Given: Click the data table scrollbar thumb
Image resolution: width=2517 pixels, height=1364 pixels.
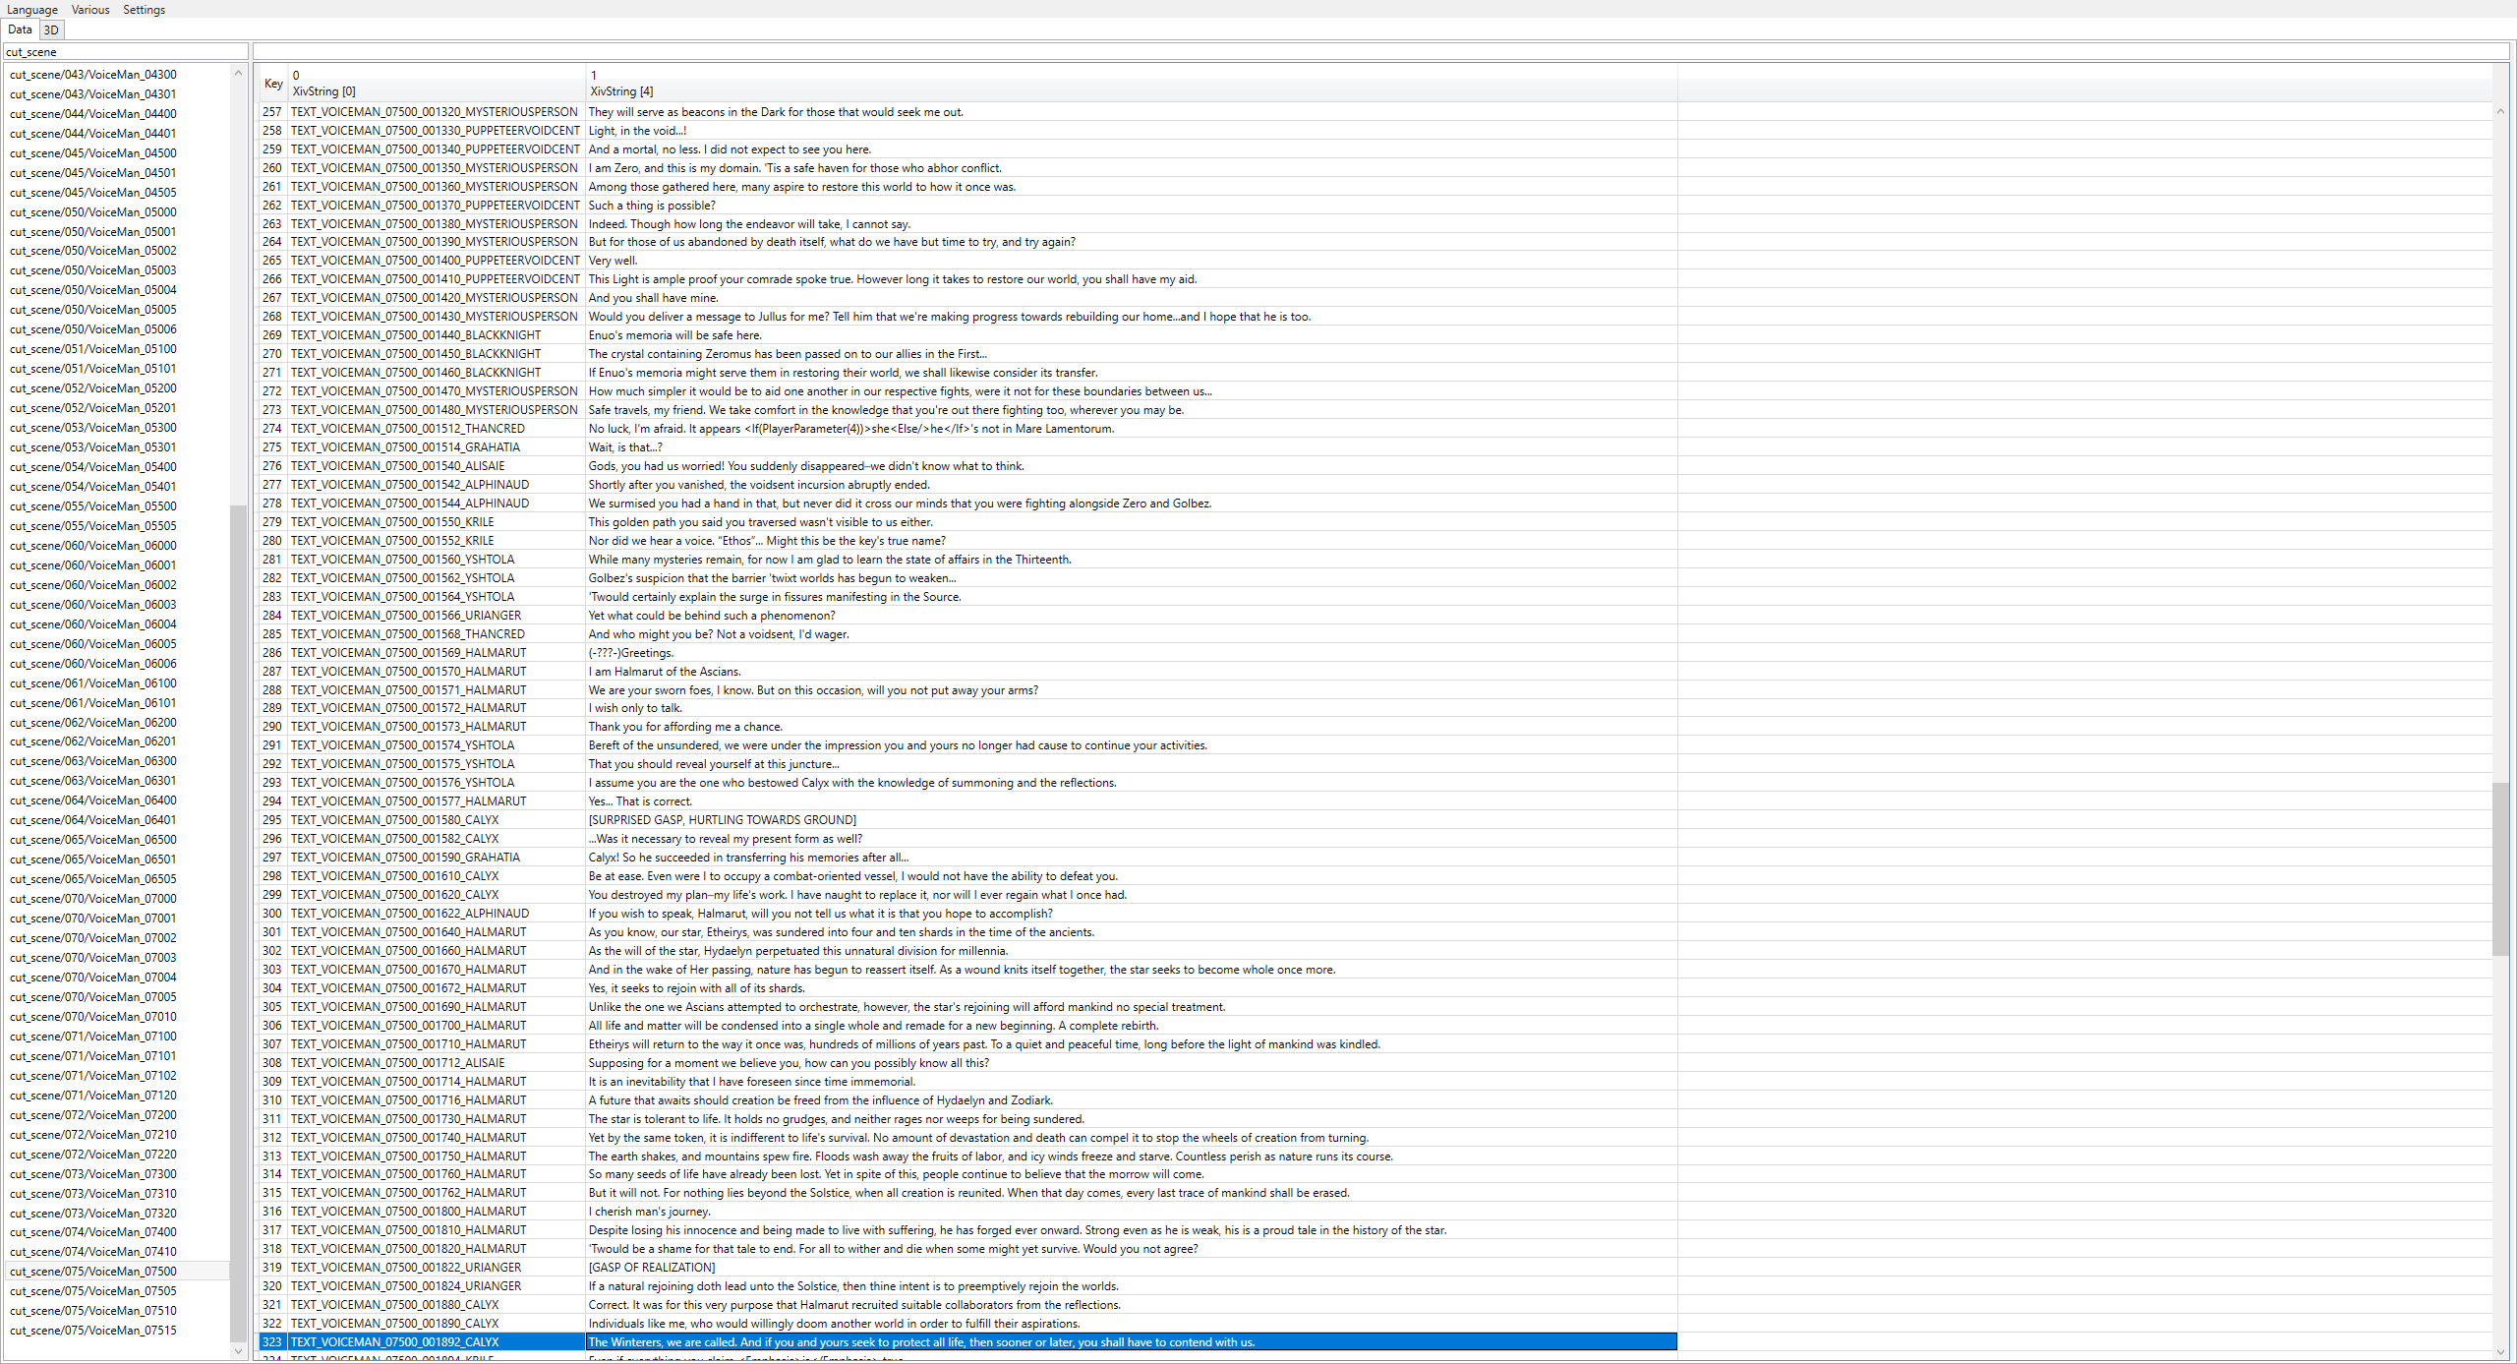Looking at the screenshot, I should click(x=2500, y=868).
